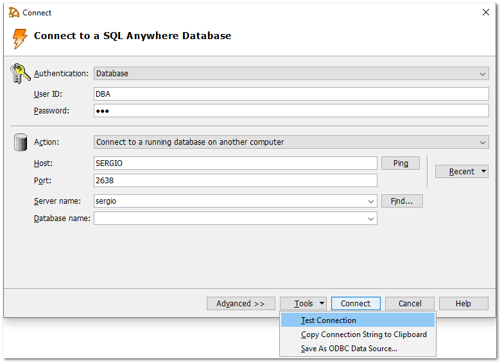Click the database cylinder action icon
The height and width of the screenshot is (364, 502).
click(x=20, y=142)
